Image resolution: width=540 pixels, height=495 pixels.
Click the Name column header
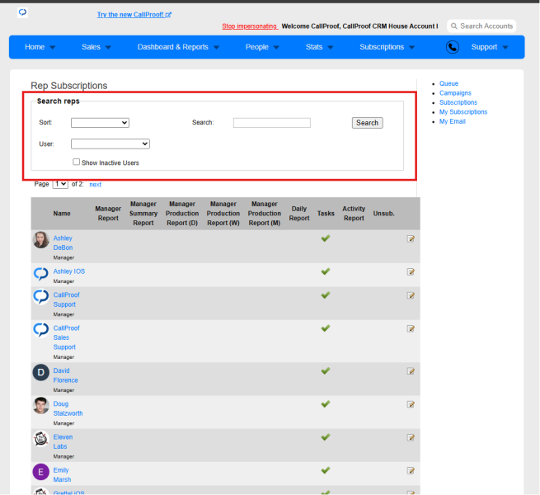tap(62, 214)
